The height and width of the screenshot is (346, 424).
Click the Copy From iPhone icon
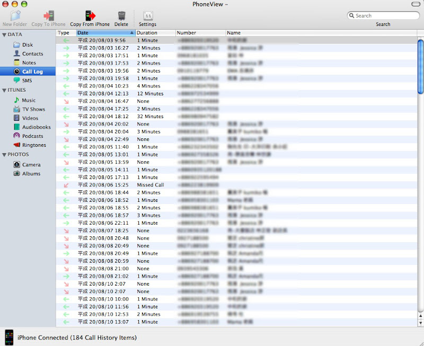coord(90,16)
